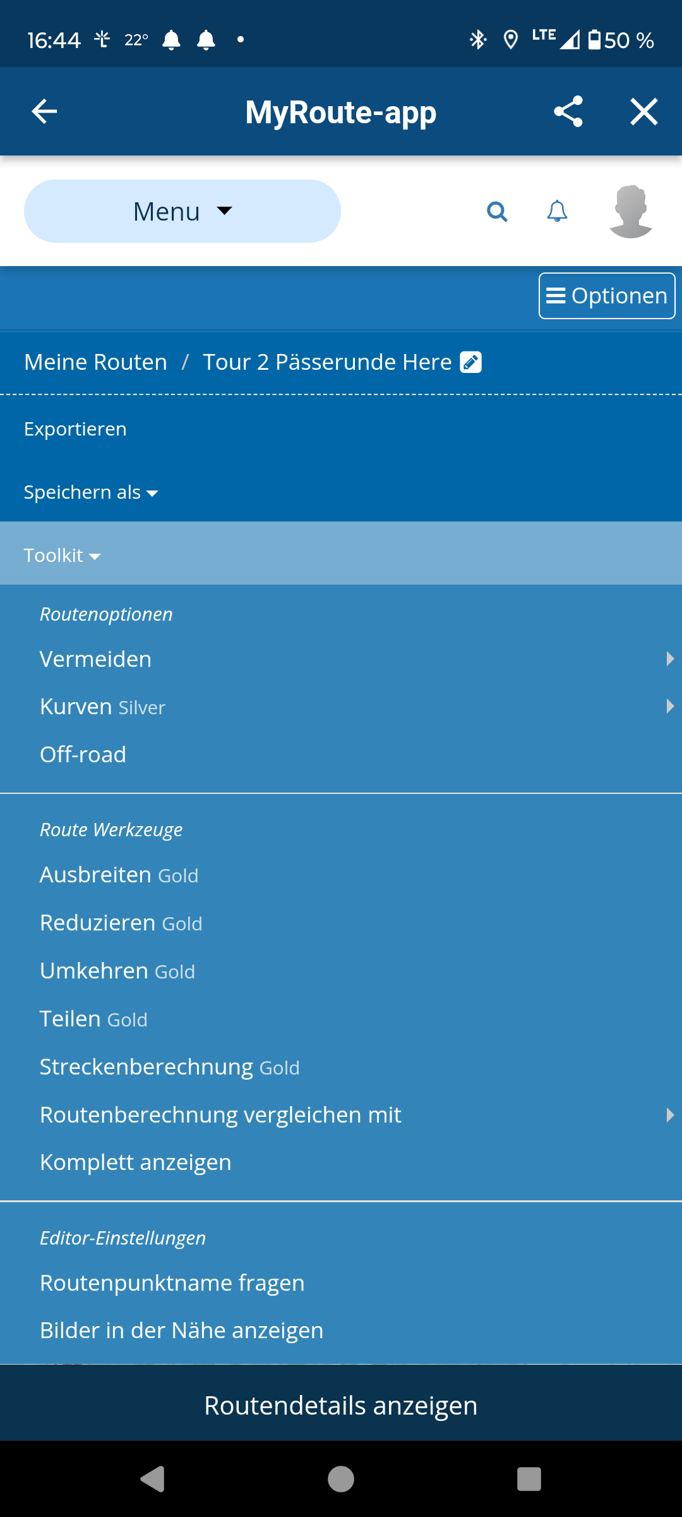Expand the Speichern als dropdown
Screen dimensions: 682x1517
point(91,492)
